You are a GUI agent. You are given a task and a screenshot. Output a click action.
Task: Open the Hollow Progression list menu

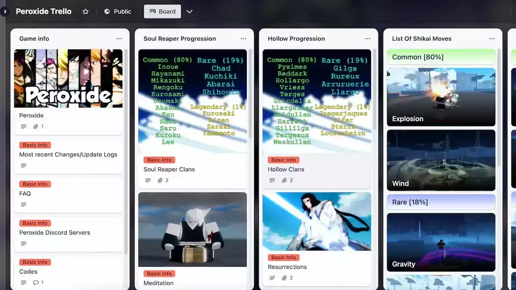pyautogui.click(x=368, y=38)
